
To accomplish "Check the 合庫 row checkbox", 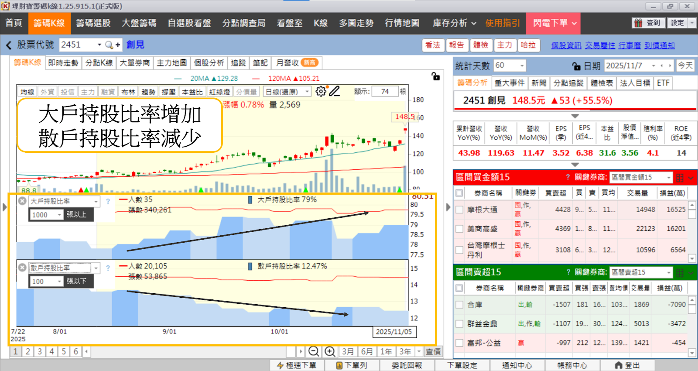I will (x=459, y=304).
